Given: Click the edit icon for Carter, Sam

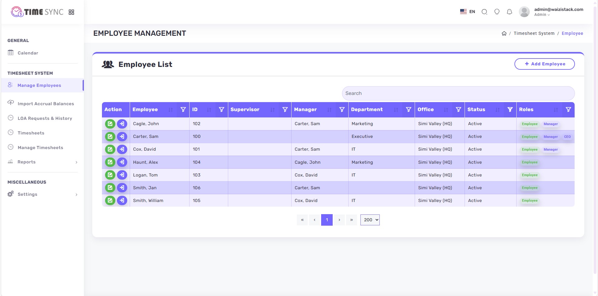Looking at the screenshot, I should 110,136.
